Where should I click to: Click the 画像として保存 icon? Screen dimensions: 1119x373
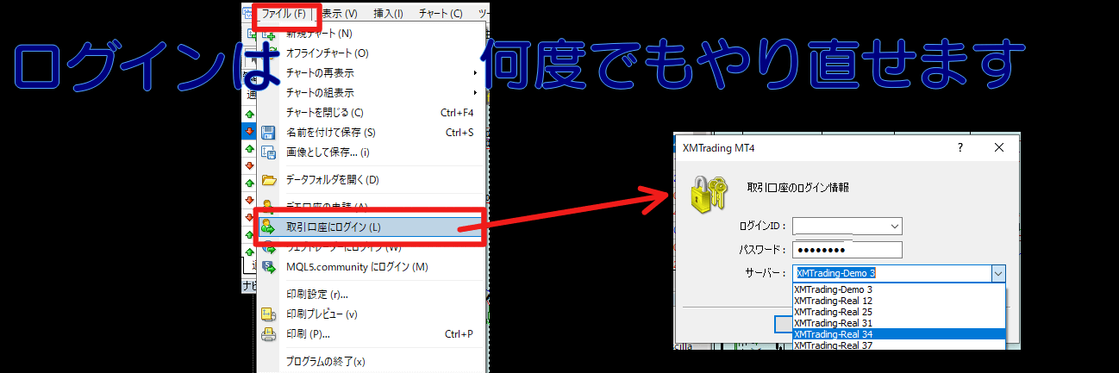pyautogui.click(x=268, y=152)
